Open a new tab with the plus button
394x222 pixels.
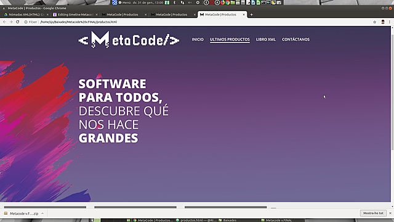coord(251,15)
